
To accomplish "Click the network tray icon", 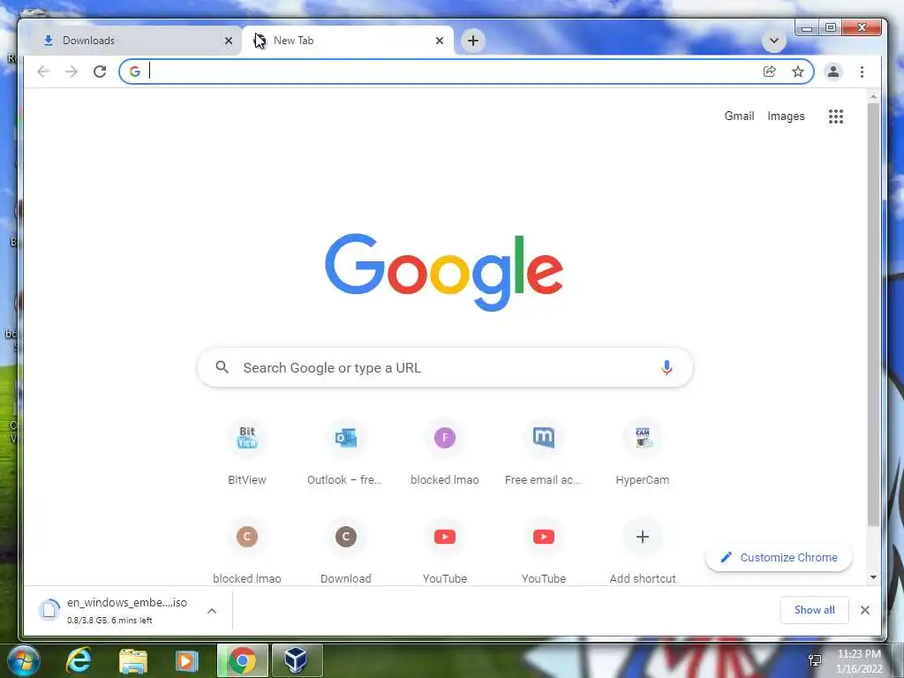I will [815, 660].
